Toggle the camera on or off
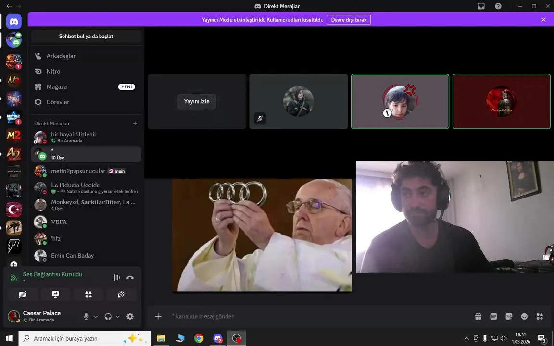 23,295
